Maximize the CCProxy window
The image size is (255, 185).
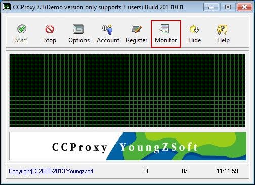(x=228, y=7)
